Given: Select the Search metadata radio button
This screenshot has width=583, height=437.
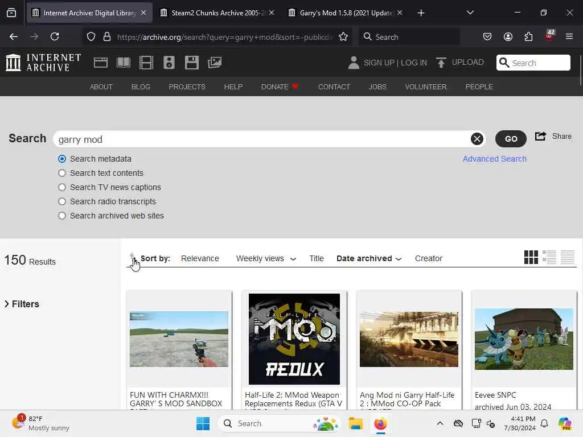Looking at the screenshot, I should [62, 159].
